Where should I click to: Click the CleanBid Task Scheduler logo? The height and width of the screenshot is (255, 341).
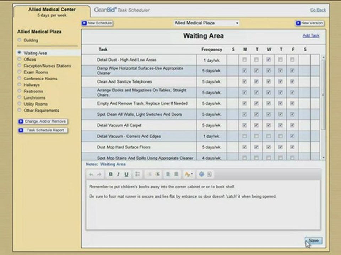(x=122, y=10)
